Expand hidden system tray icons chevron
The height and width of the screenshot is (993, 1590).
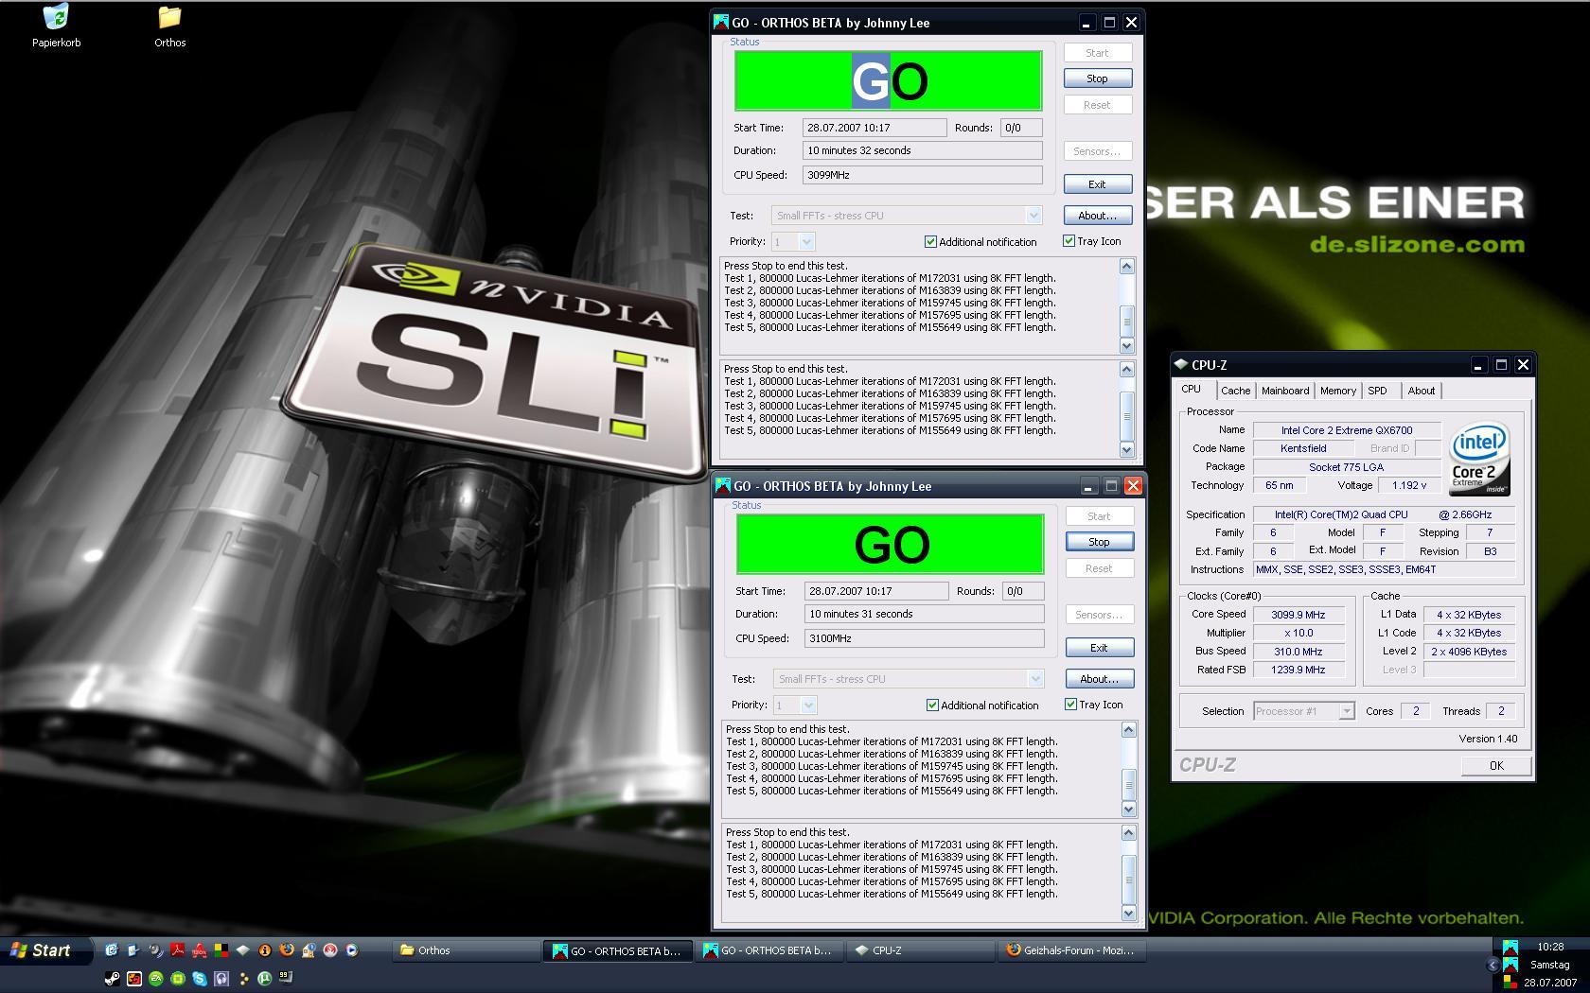pyautogui.click(x=1493, y=966)
